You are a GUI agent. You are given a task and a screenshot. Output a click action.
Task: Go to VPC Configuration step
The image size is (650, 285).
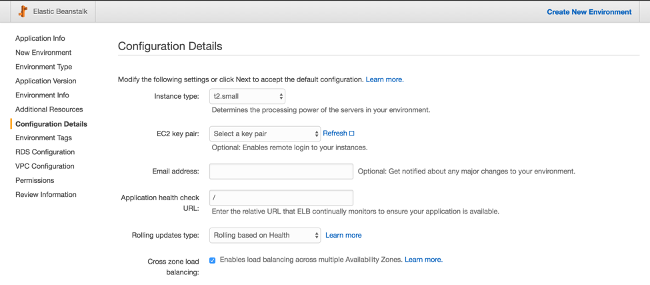pos(45,166)
